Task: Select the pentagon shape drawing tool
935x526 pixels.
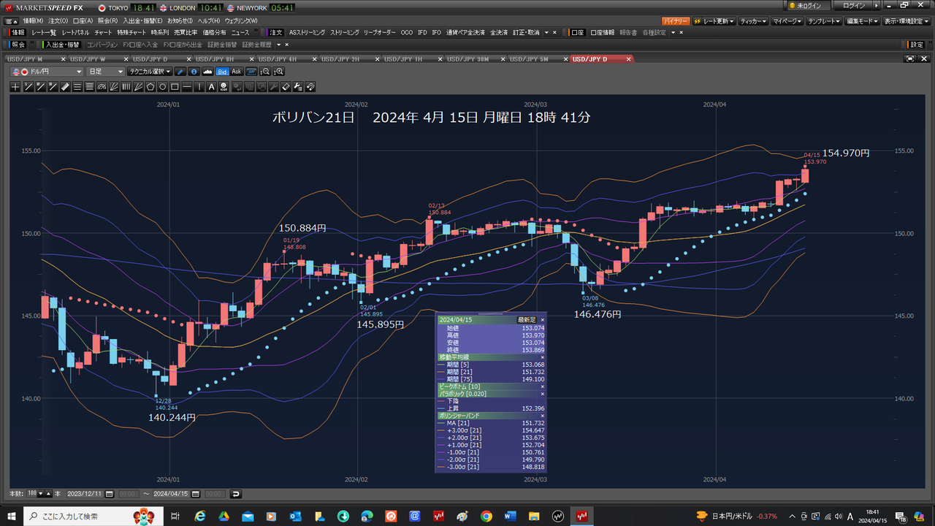Action: tap(150, 87)
